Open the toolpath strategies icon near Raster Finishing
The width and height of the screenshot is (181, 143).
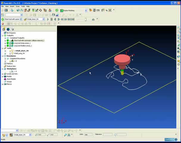[57, 10]
